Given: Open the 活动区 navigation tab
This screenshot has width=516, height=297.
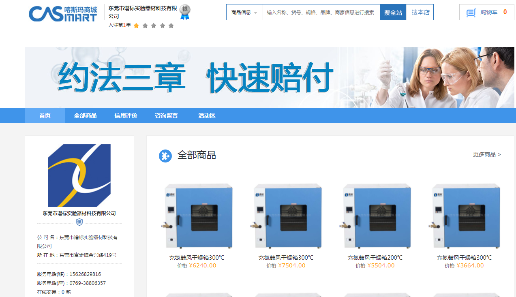Looking at the screenshot, I should point(207,115).
